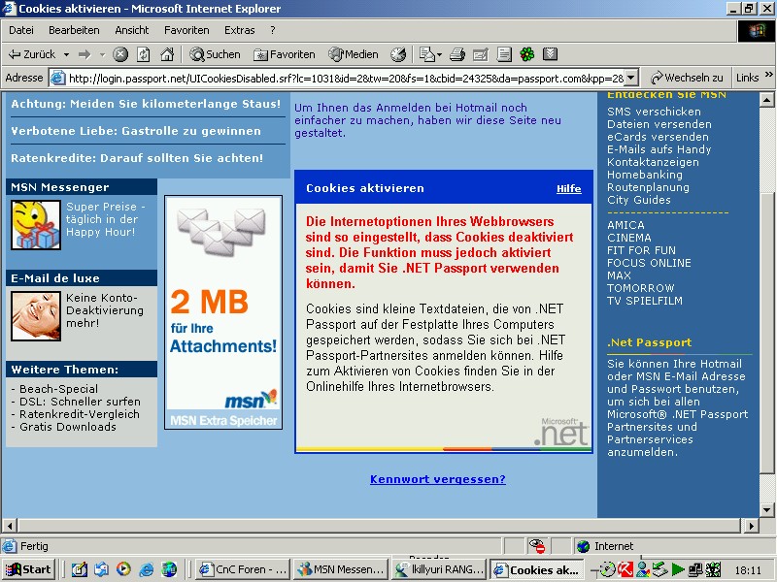This screenshot has width=777, height=582.
Task: Launch Windows Media Player from quick launch
Action: 124,569
